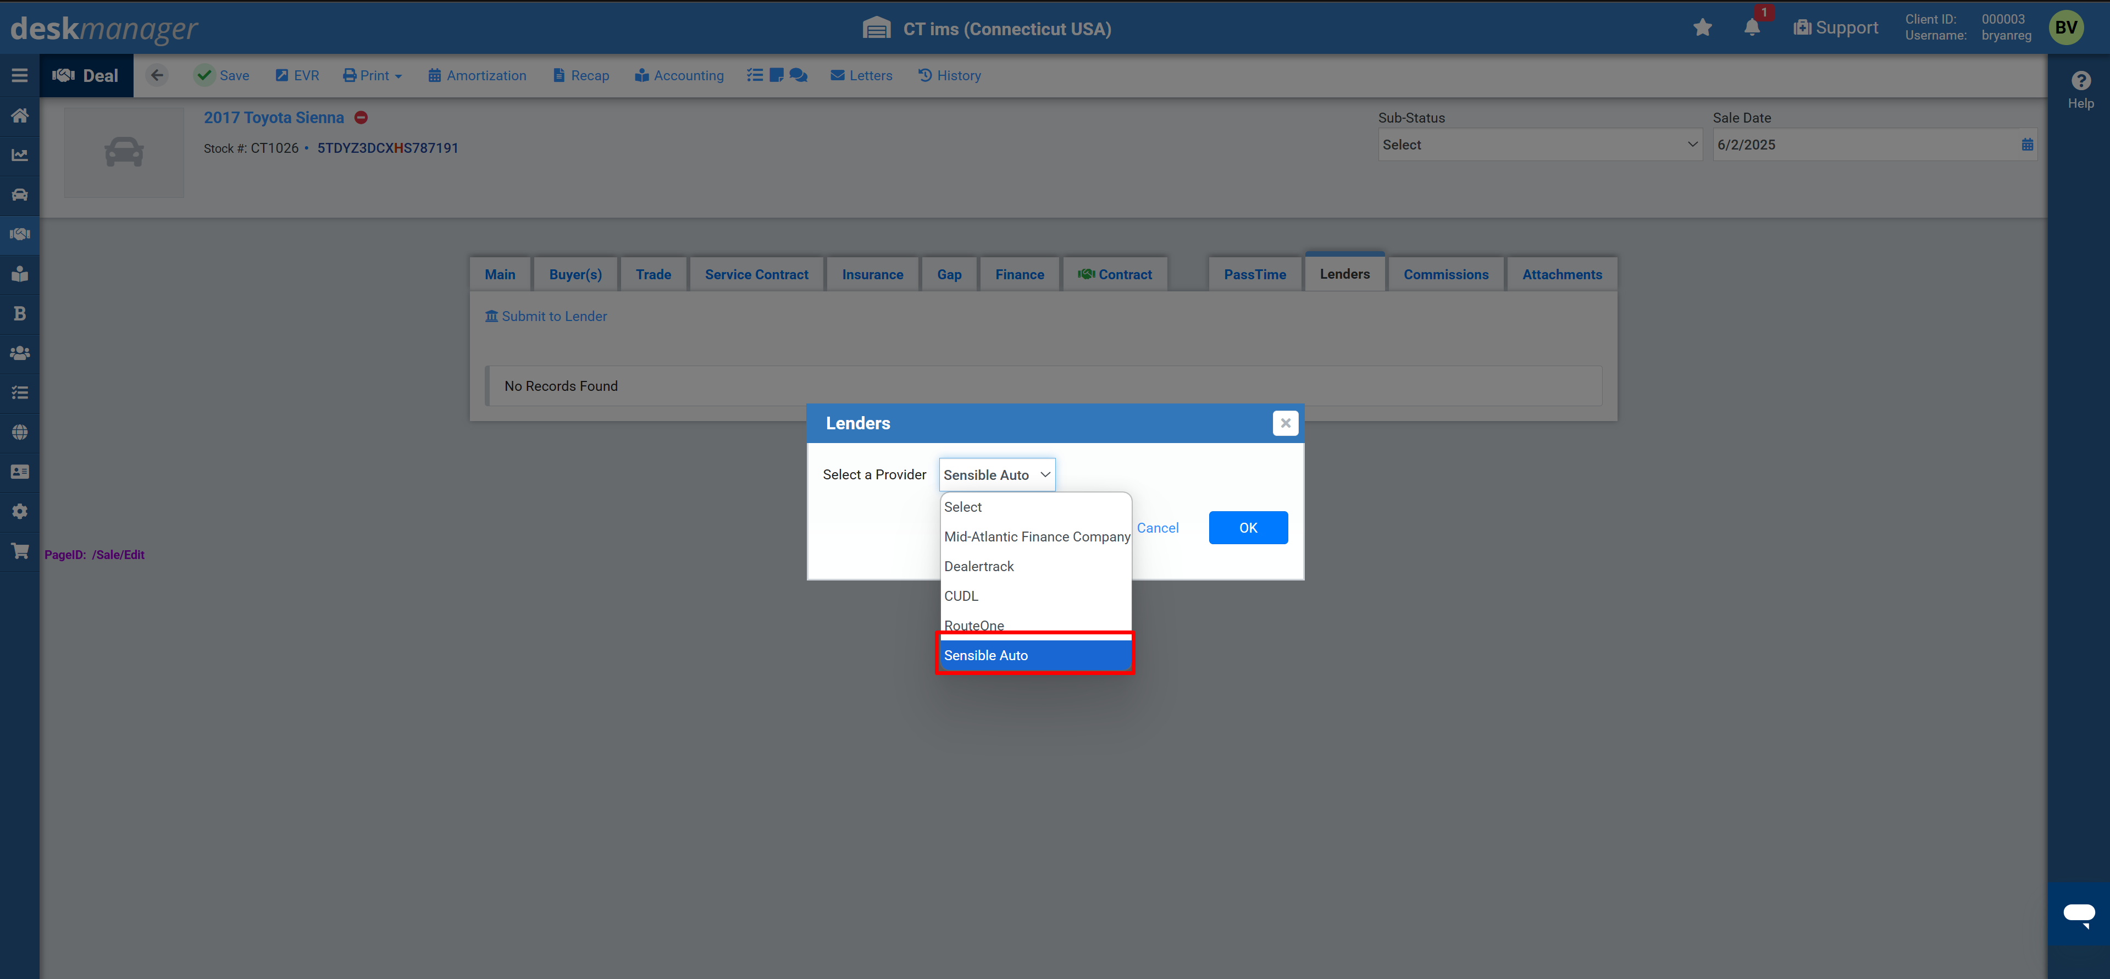Switch to the Trade tab
Screen dimensions: 2110x979
pos(653,274)
